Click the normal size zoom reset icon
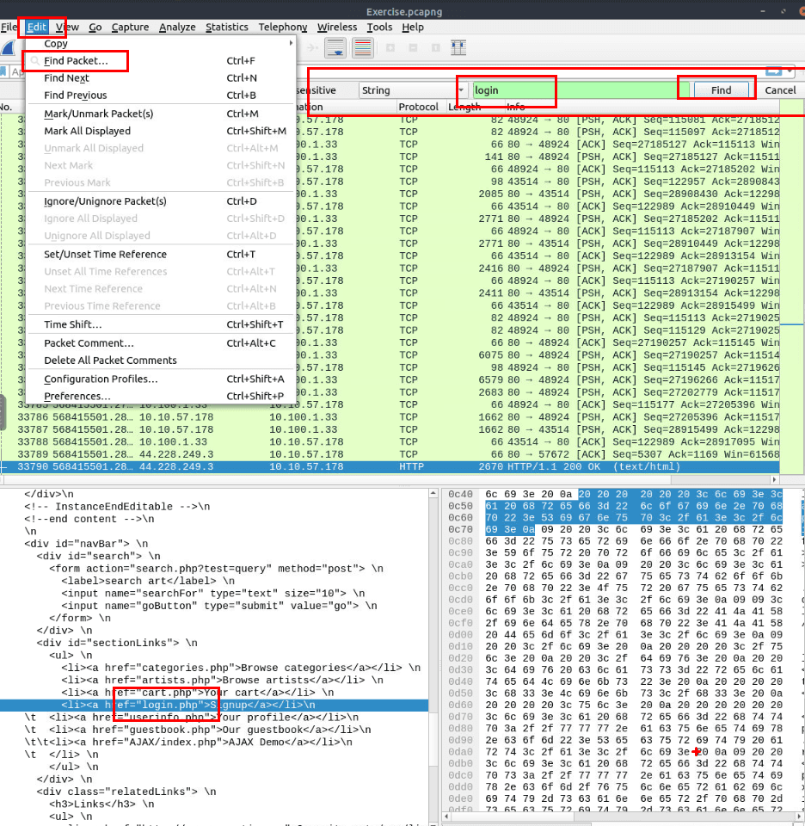Image resolution: width=805 pixels, height=826 pixels. pos(436,48)
